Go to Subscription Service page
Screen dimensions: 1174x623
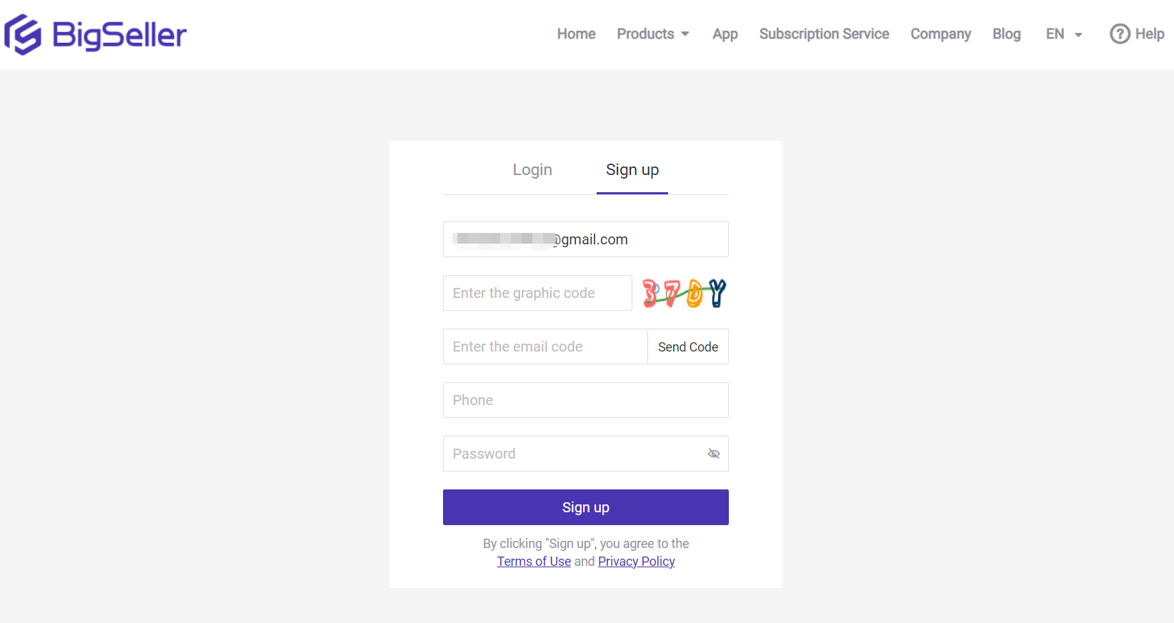click(x=824, y=34)
